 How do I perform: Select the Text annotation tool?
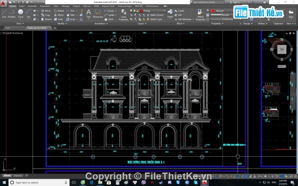point(88,13)
